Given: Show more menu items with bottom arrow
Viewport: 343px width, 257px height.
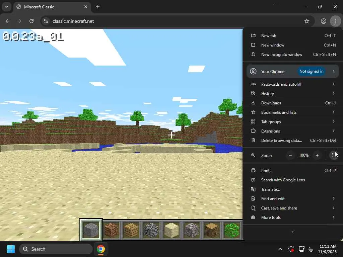Looking at the screenshot, I should click(293, 232).
